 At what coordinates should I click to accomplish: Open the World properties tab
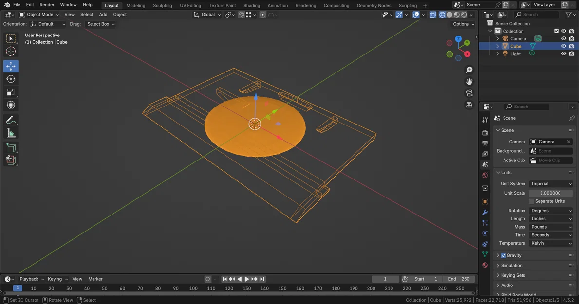pos(485,175)
